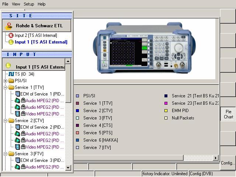Click the ECM of Service 1 icon
This screenshot has height=177, width=236.
coord(17,94)
